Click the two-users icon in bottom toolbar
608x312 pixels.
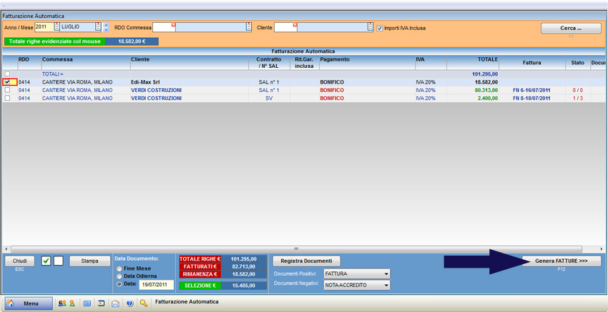click(x=62, y=303)
